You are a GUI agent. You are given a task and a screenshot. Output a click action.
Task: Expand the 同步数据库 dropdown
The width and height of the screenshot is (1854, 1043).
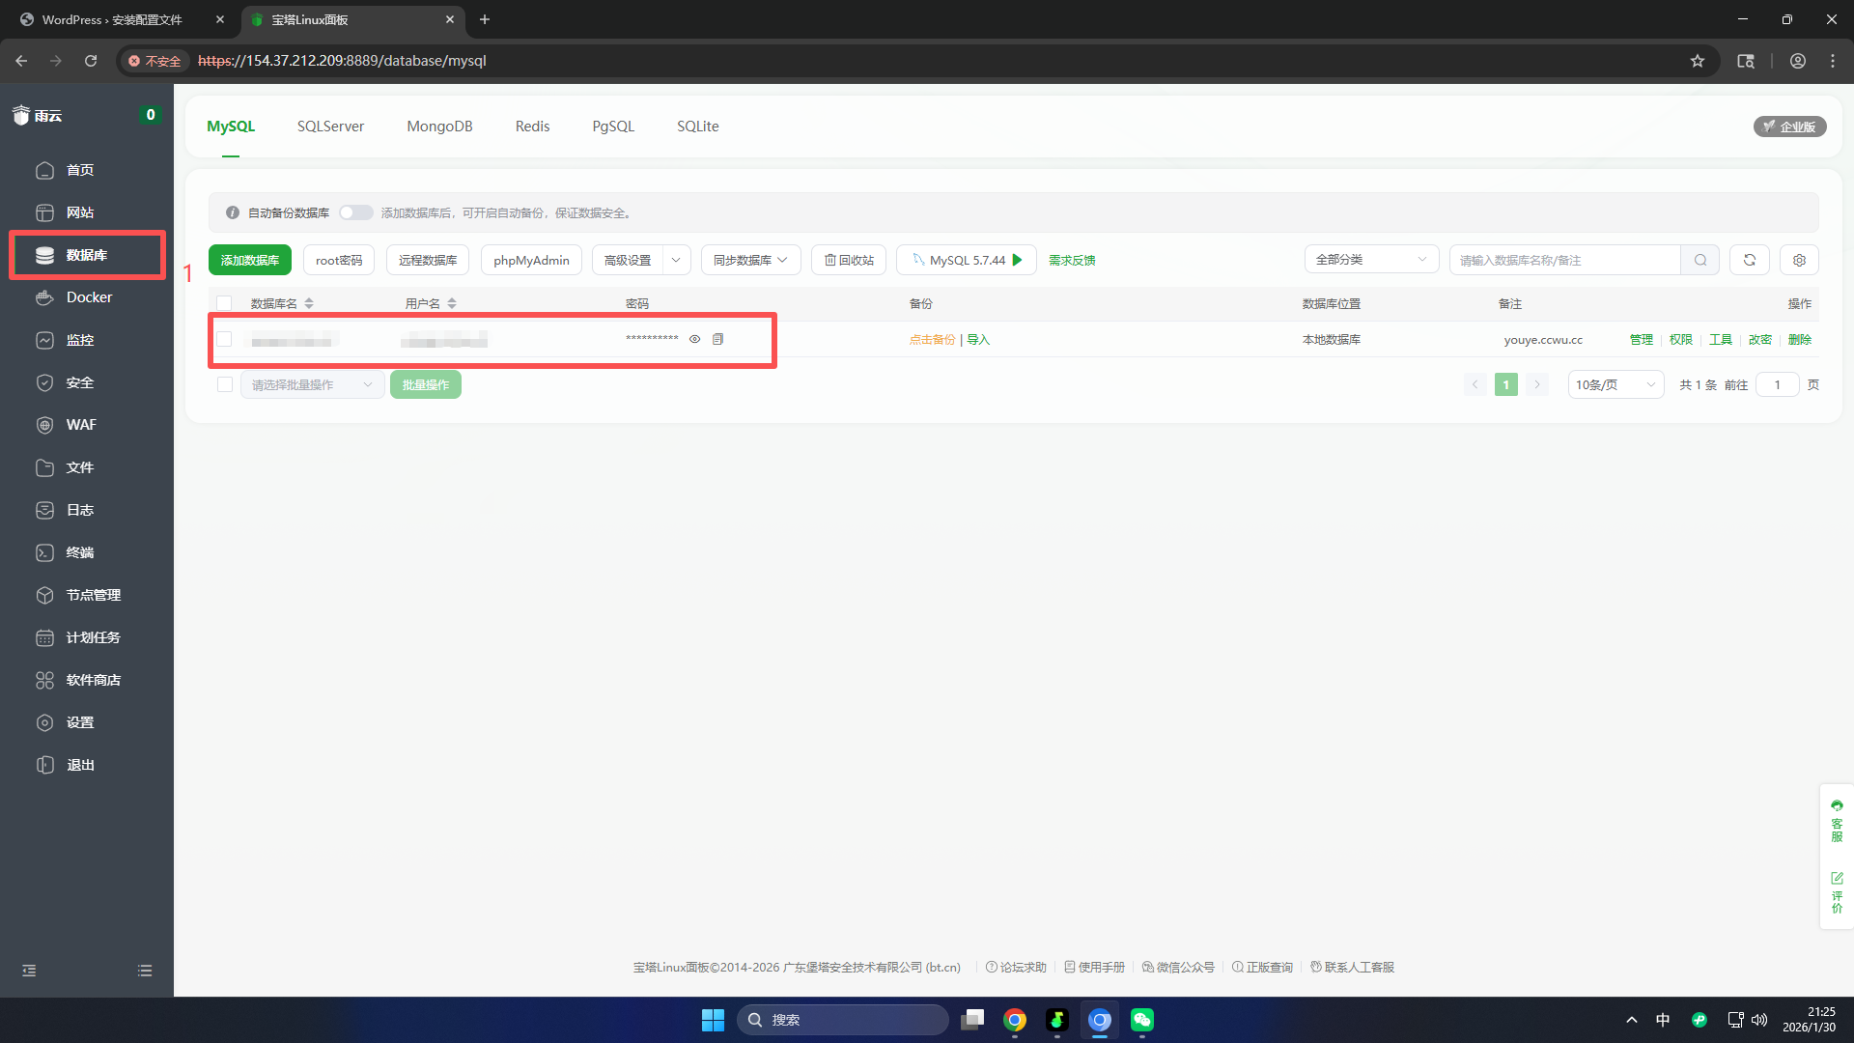[750, 260]
